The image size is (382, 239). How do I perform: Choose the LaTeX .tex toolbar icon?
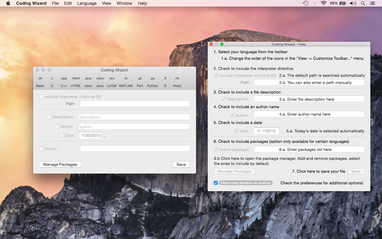pos(112,82)
